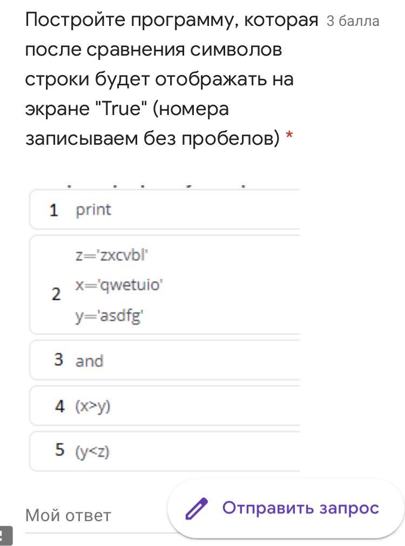Click the "3 балла" points label

pos(353,22)
